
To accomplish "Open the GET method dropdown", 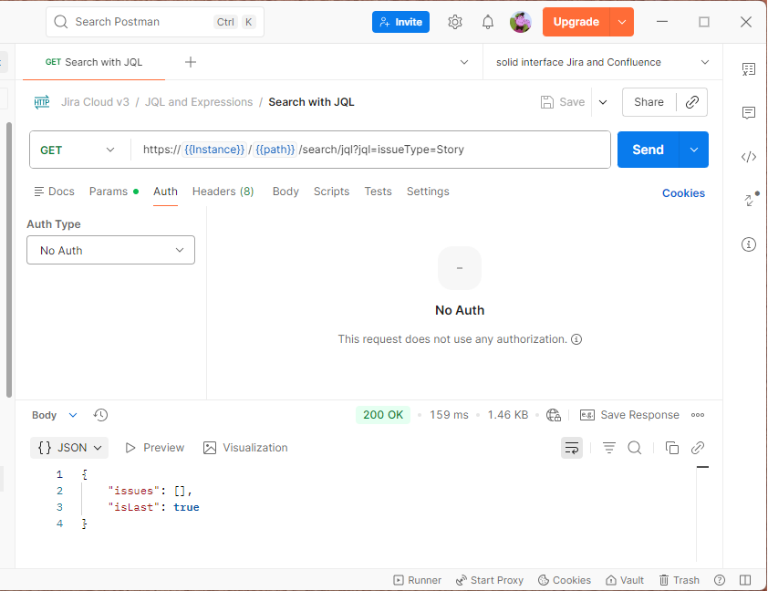I will click(78, 150).
